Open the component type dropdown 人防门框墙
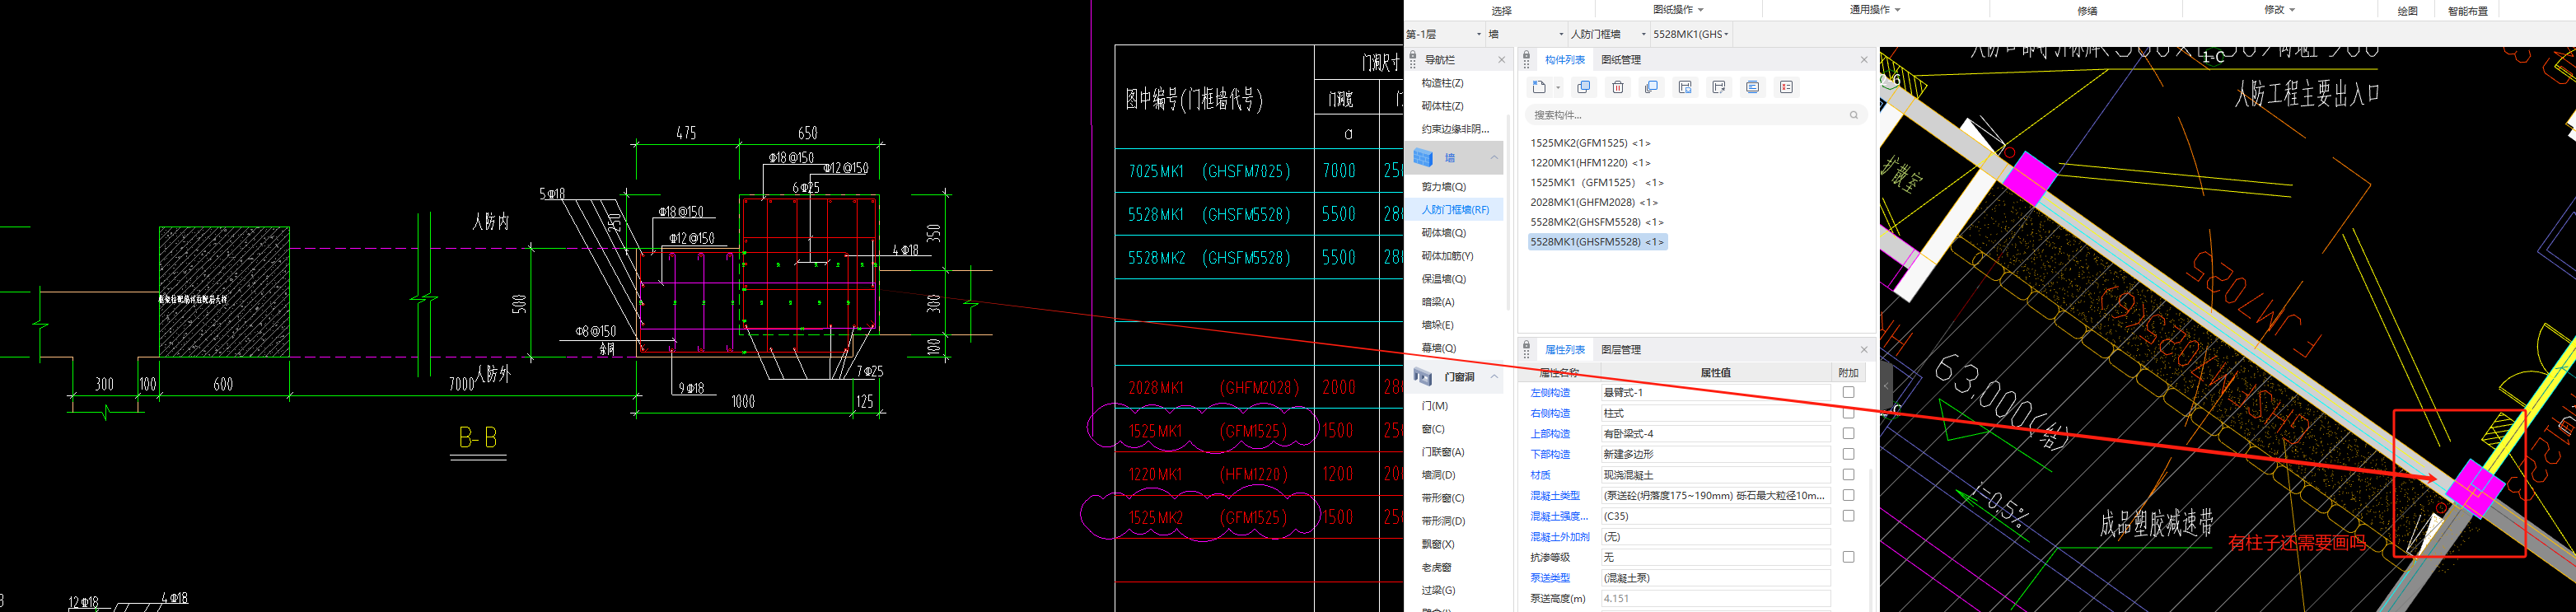This screenshot has height=612, width=2576. tap(1607, 34)
